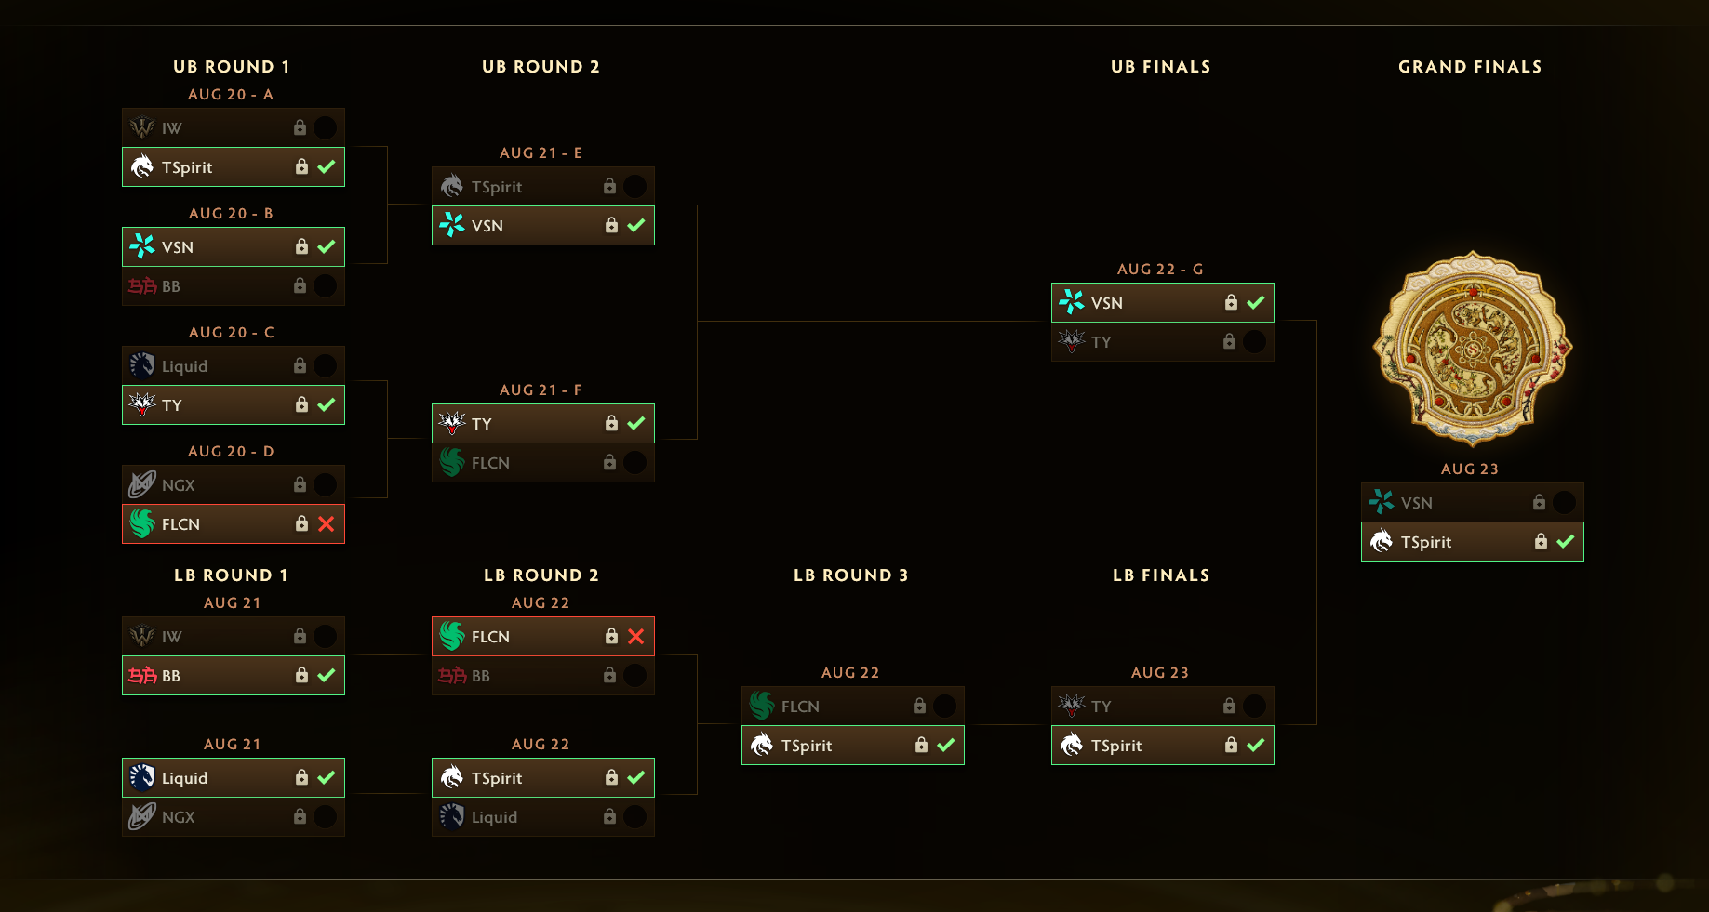Screen dimensions: 1709x912
Task: Click the lock icon on Grand Finals VSN row
Action: click(1539, 502)
